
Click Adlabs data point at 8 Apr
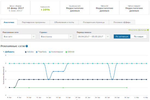pos(19,79)
